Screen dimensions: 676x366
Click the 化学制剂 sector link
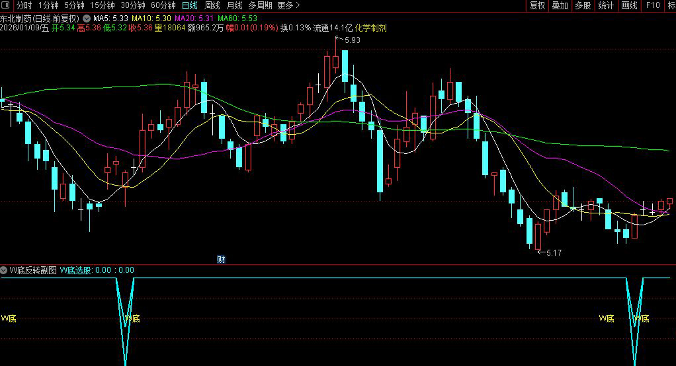click(371, 28)
